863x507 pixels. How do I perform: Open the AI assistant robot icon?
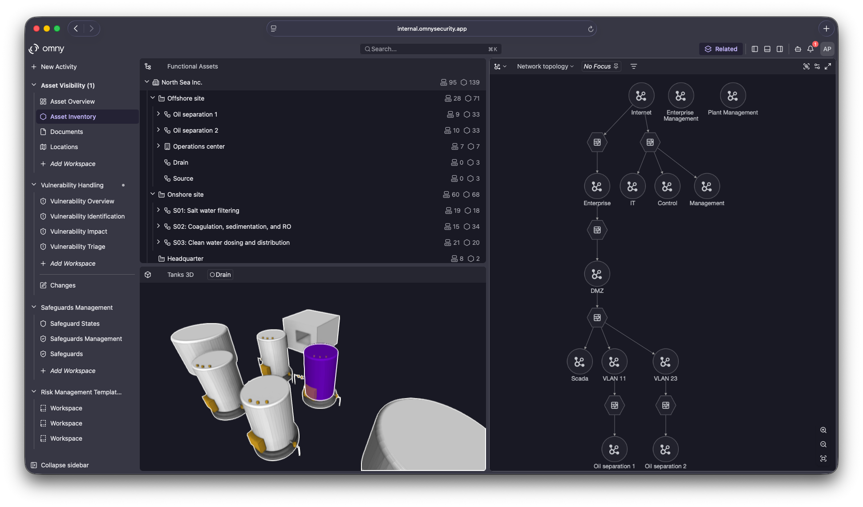pyautogui.click(x=798, y=49)
